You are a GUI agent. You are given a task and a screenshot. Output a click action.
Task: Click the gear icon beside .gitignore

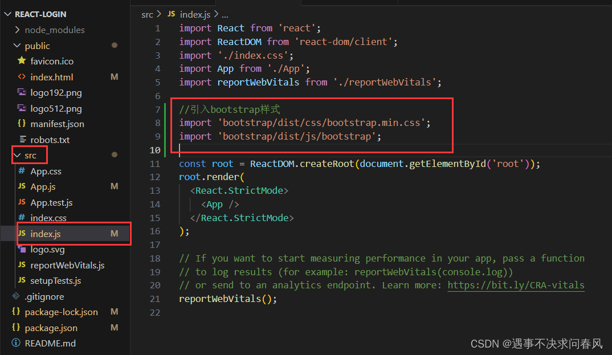(x=17, y=296)
